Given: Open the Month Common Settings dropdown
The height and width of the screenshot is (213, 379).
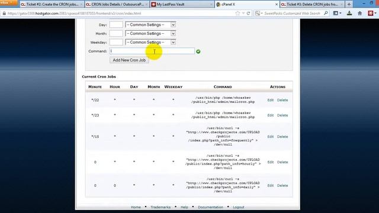Looking at the screenshot, I should click(150, 33).
